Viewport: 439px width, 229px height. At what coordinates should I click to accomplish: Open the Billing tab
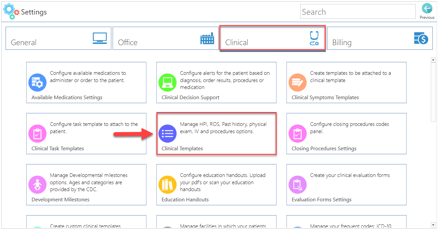coord(380,38)
